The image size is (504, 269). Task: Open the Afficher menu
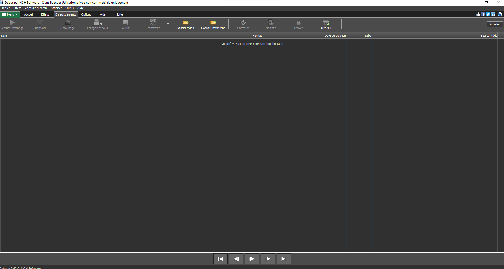(x=56, y=8)
